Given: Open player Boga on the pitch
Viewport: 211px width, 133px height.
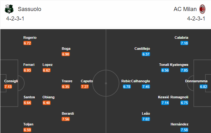Looking at the screenshot, I should [x=66, y=49].
